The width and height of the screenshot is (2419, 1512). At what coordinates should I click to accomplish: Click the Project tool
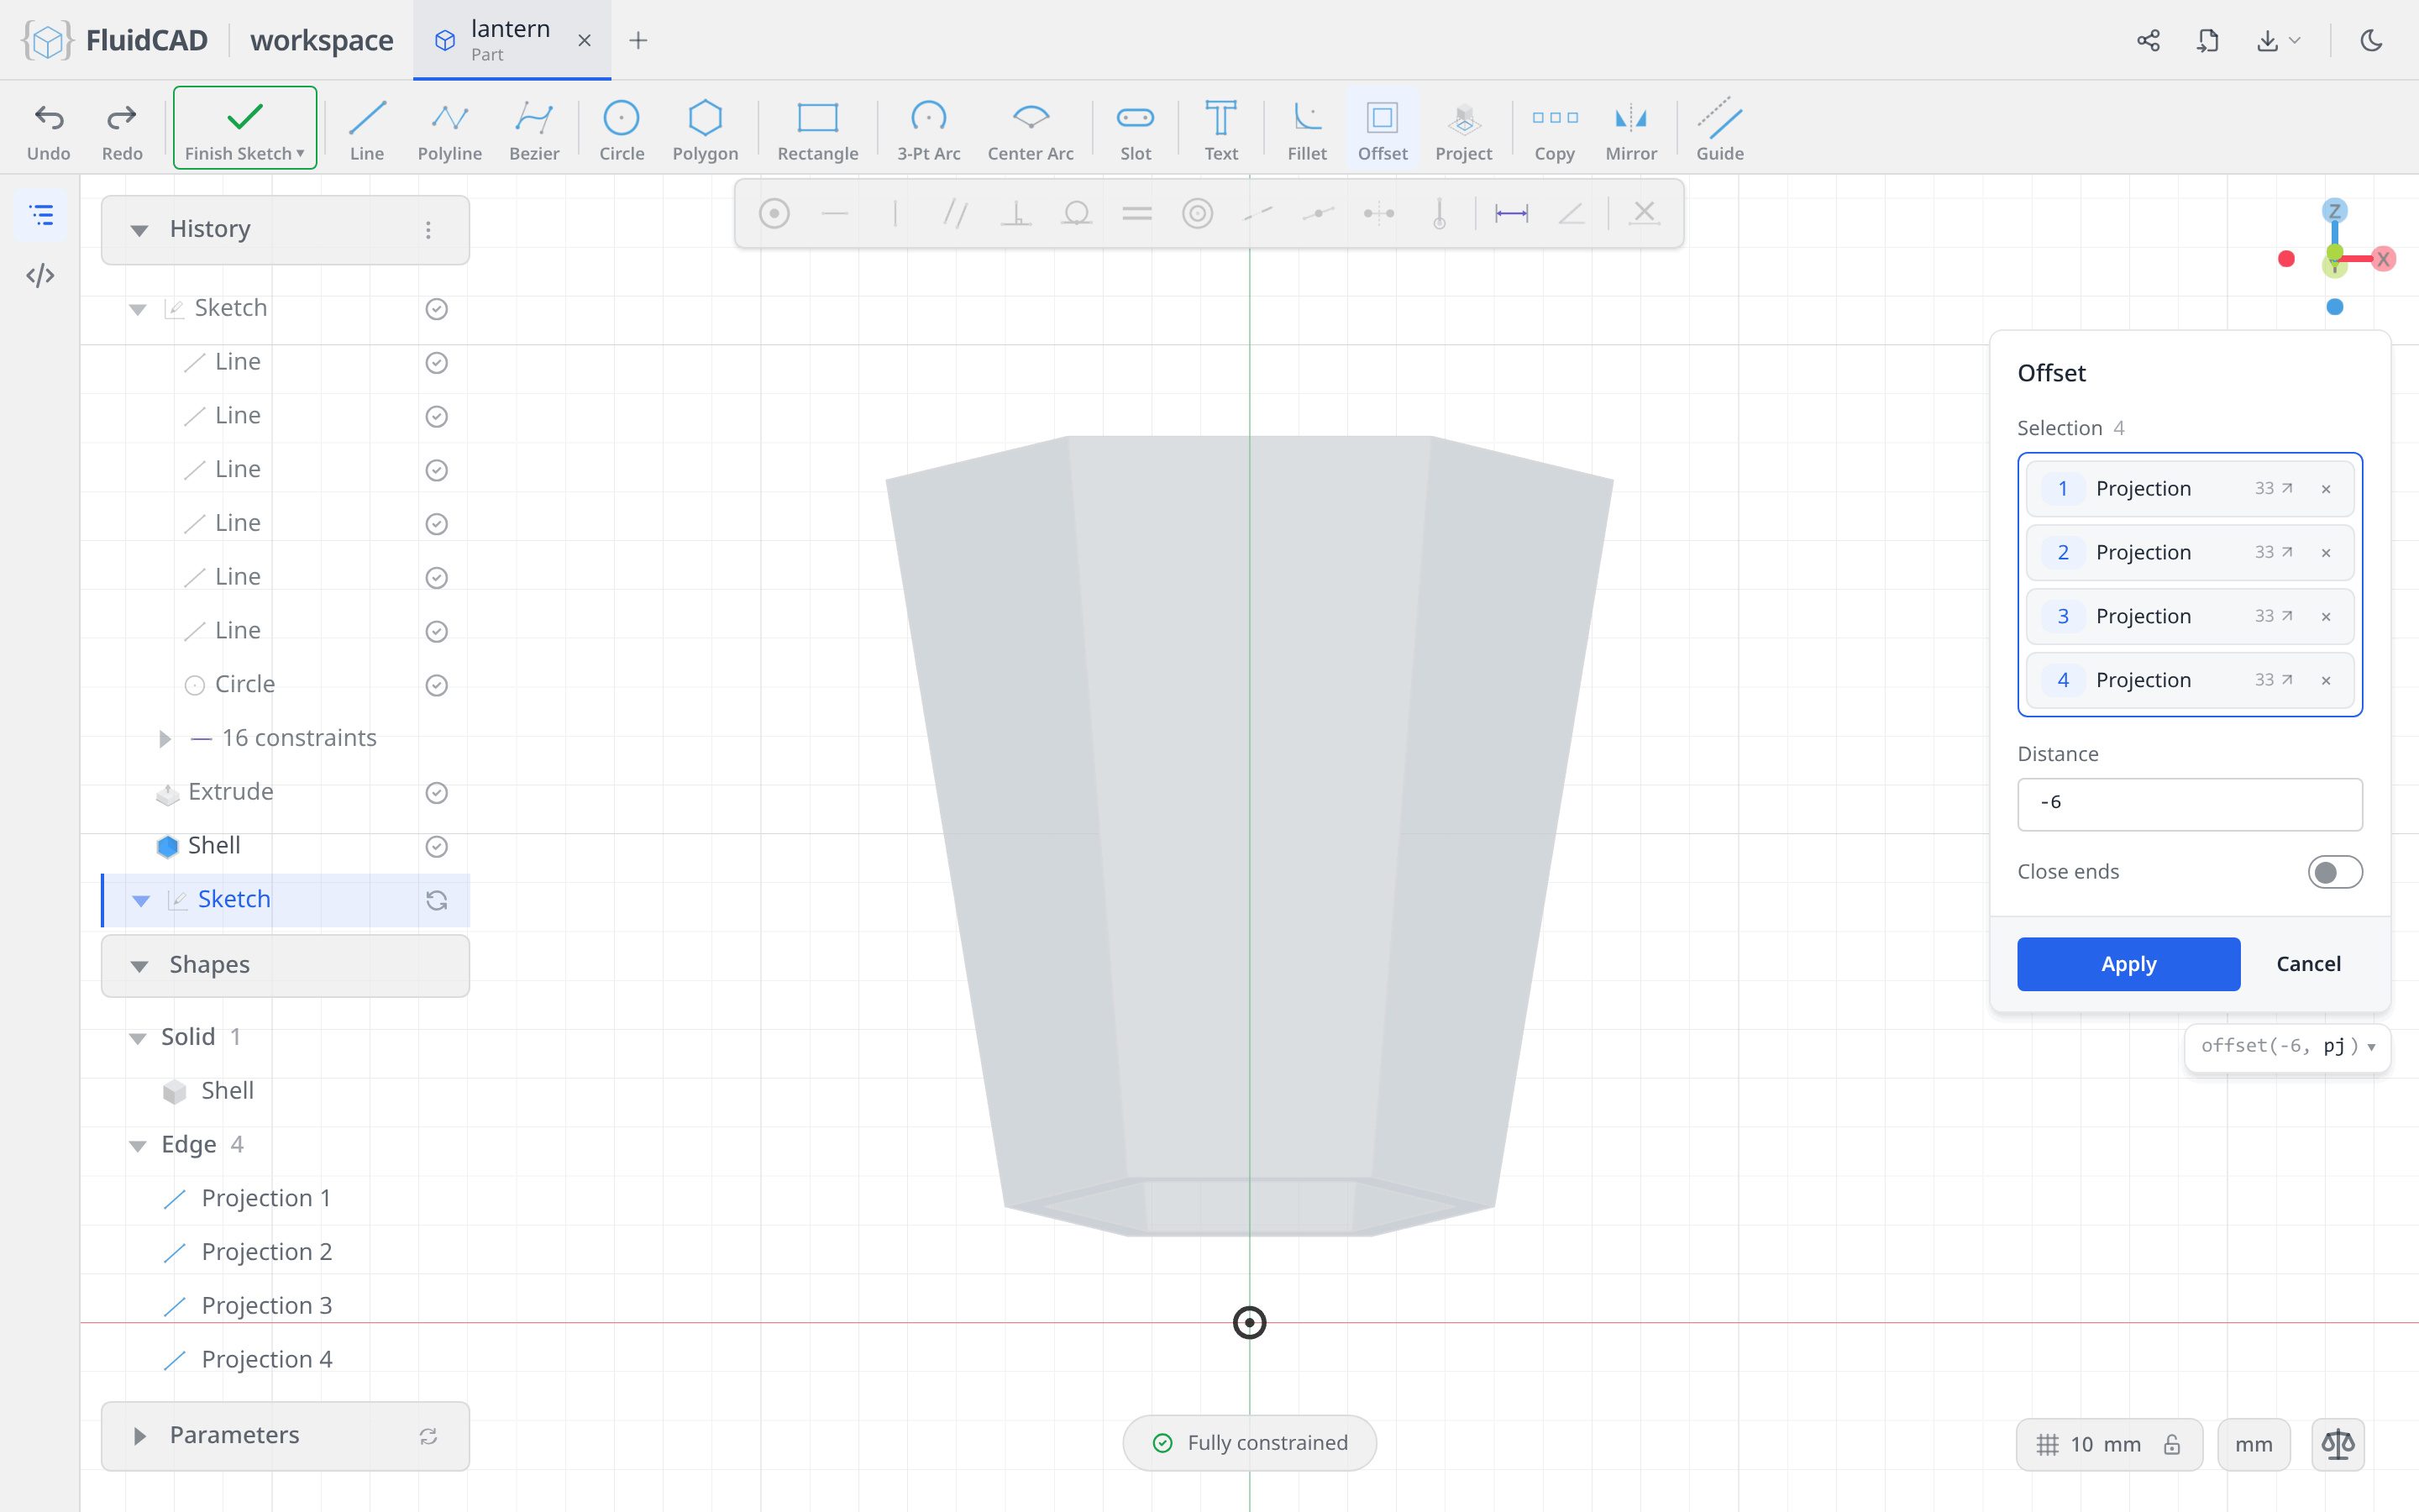[x=1463, y=129]
